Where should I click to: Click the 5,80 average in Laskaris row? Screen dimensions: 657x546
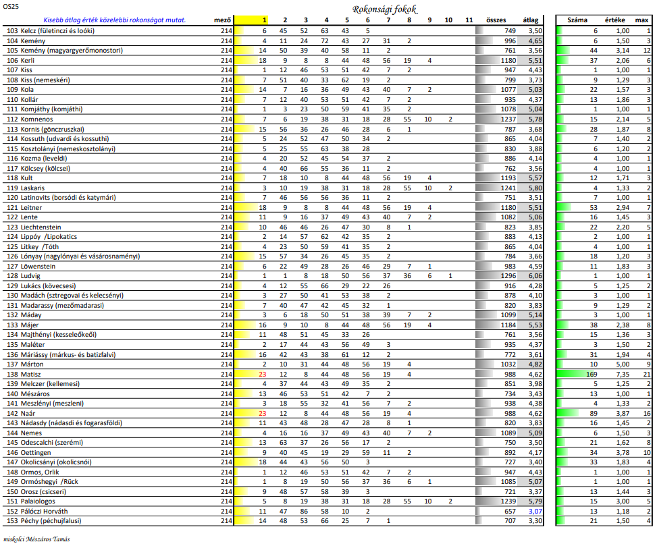(535, 188)
